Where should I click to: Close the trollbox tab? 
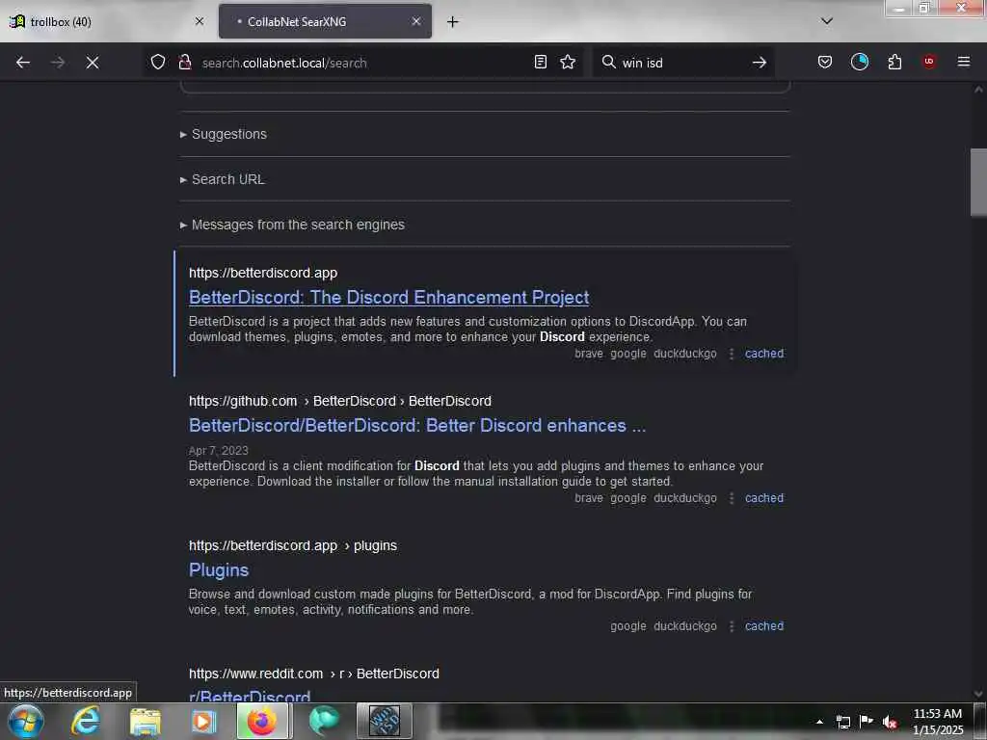pyautogui.click(x=200, y=21)
